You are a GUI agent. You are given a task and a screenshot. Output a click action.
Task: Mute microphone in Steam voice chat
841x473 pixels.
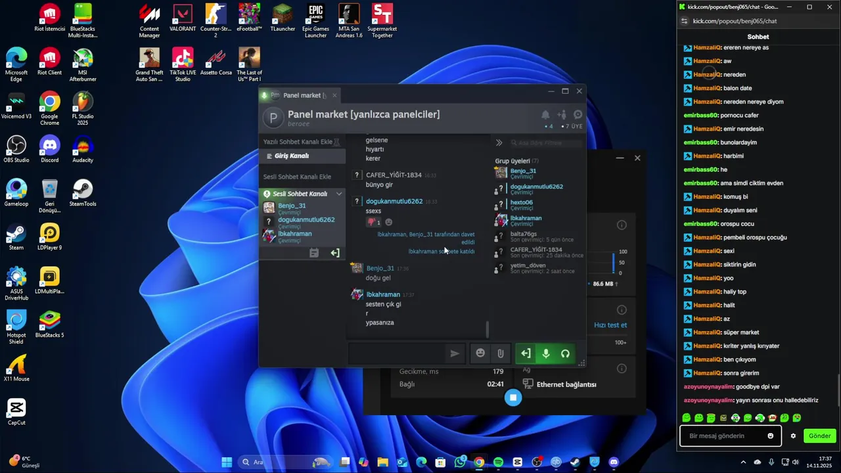(x=545, y=353)
